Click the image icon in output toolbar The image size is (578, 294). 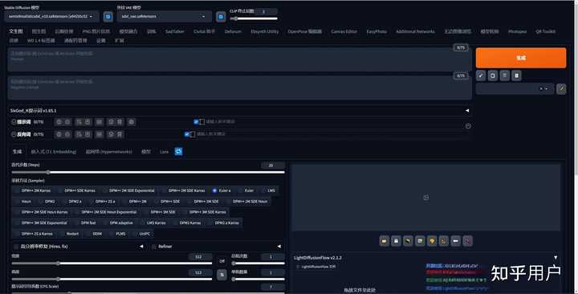(x=420, y=241)
